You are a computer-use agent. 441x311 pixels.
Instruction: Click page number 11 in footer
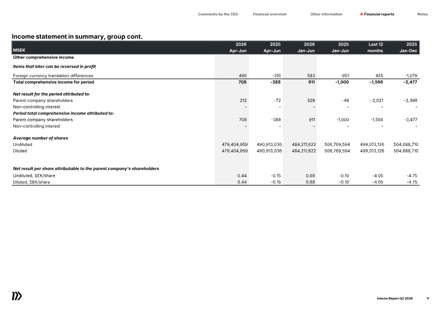(x=428, y=298)
